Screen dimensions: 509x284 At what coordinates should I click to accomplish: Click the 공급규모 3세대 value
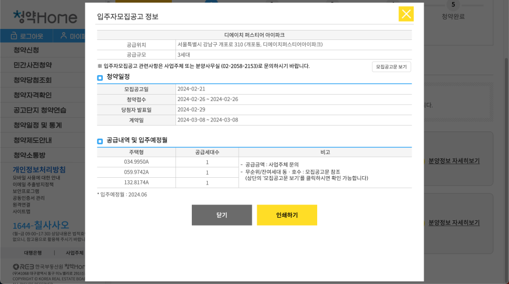(x=184, y=55)
